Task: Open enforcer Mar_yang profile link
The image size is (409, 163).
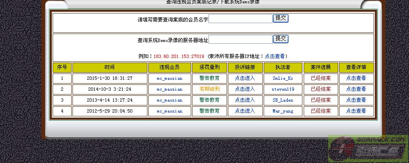Action: 283,111
